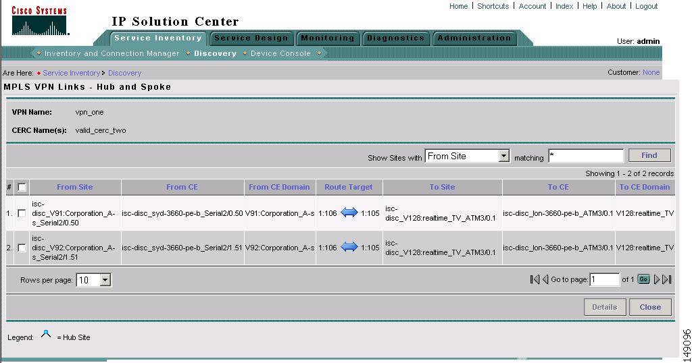Click Service Inventory breadcrumb link

72,73
